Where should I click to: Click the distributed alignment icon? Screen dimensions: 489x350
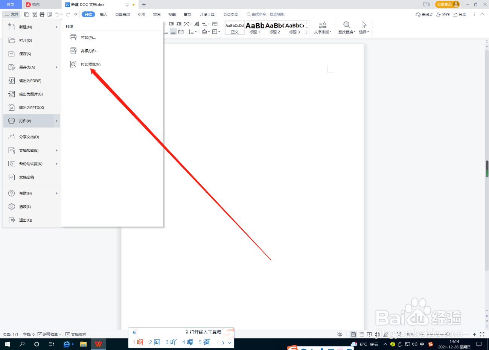click(x=181, y=32)
